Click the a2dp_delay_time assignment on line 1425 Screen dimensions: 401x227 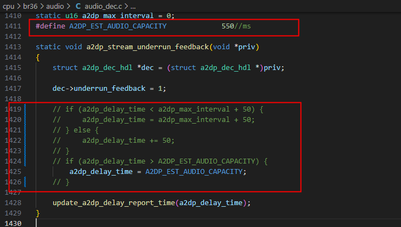pyautogui.click(x=158, y=172)
